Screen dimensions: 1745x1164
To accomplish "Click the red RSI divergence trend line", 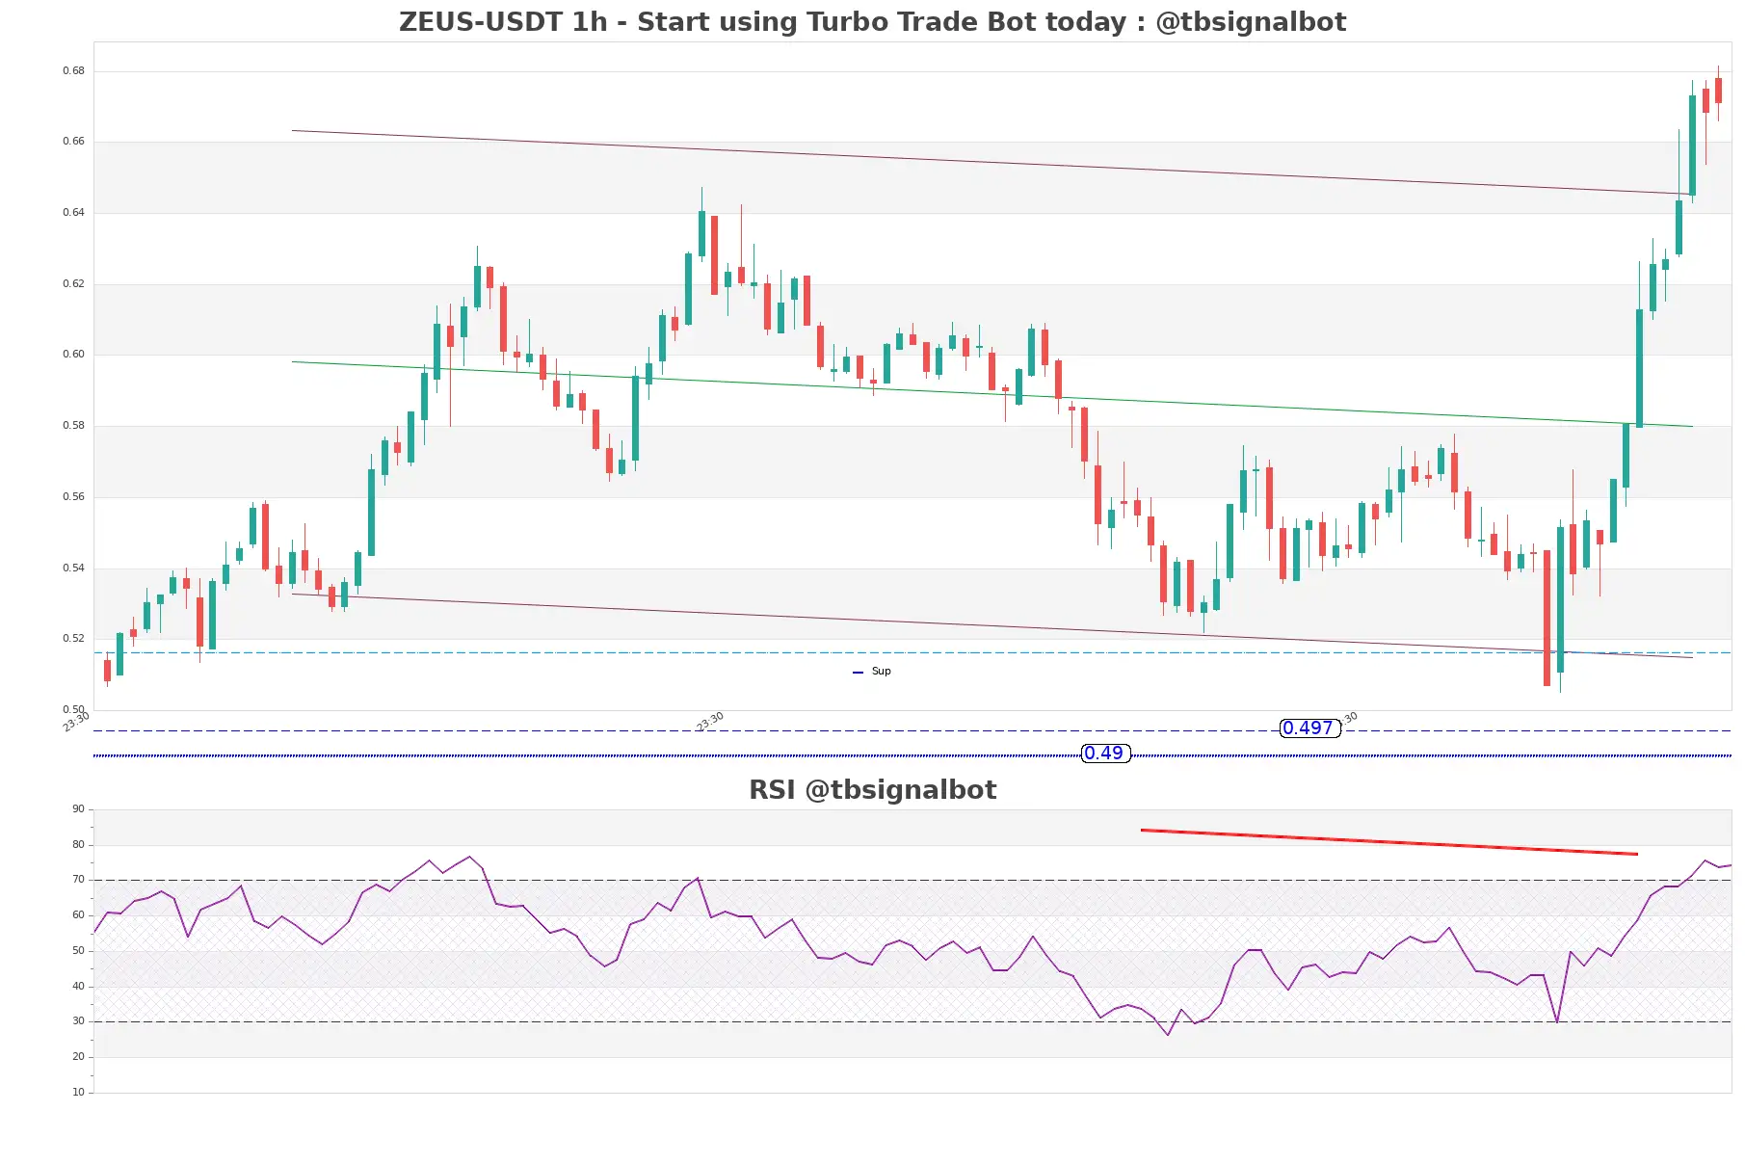I will coord(1388,841).
